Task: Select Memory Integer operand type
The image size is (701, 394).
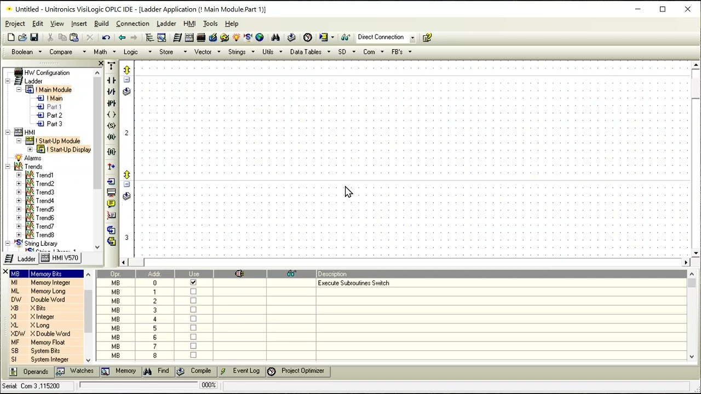Action: tap(50, 283)
